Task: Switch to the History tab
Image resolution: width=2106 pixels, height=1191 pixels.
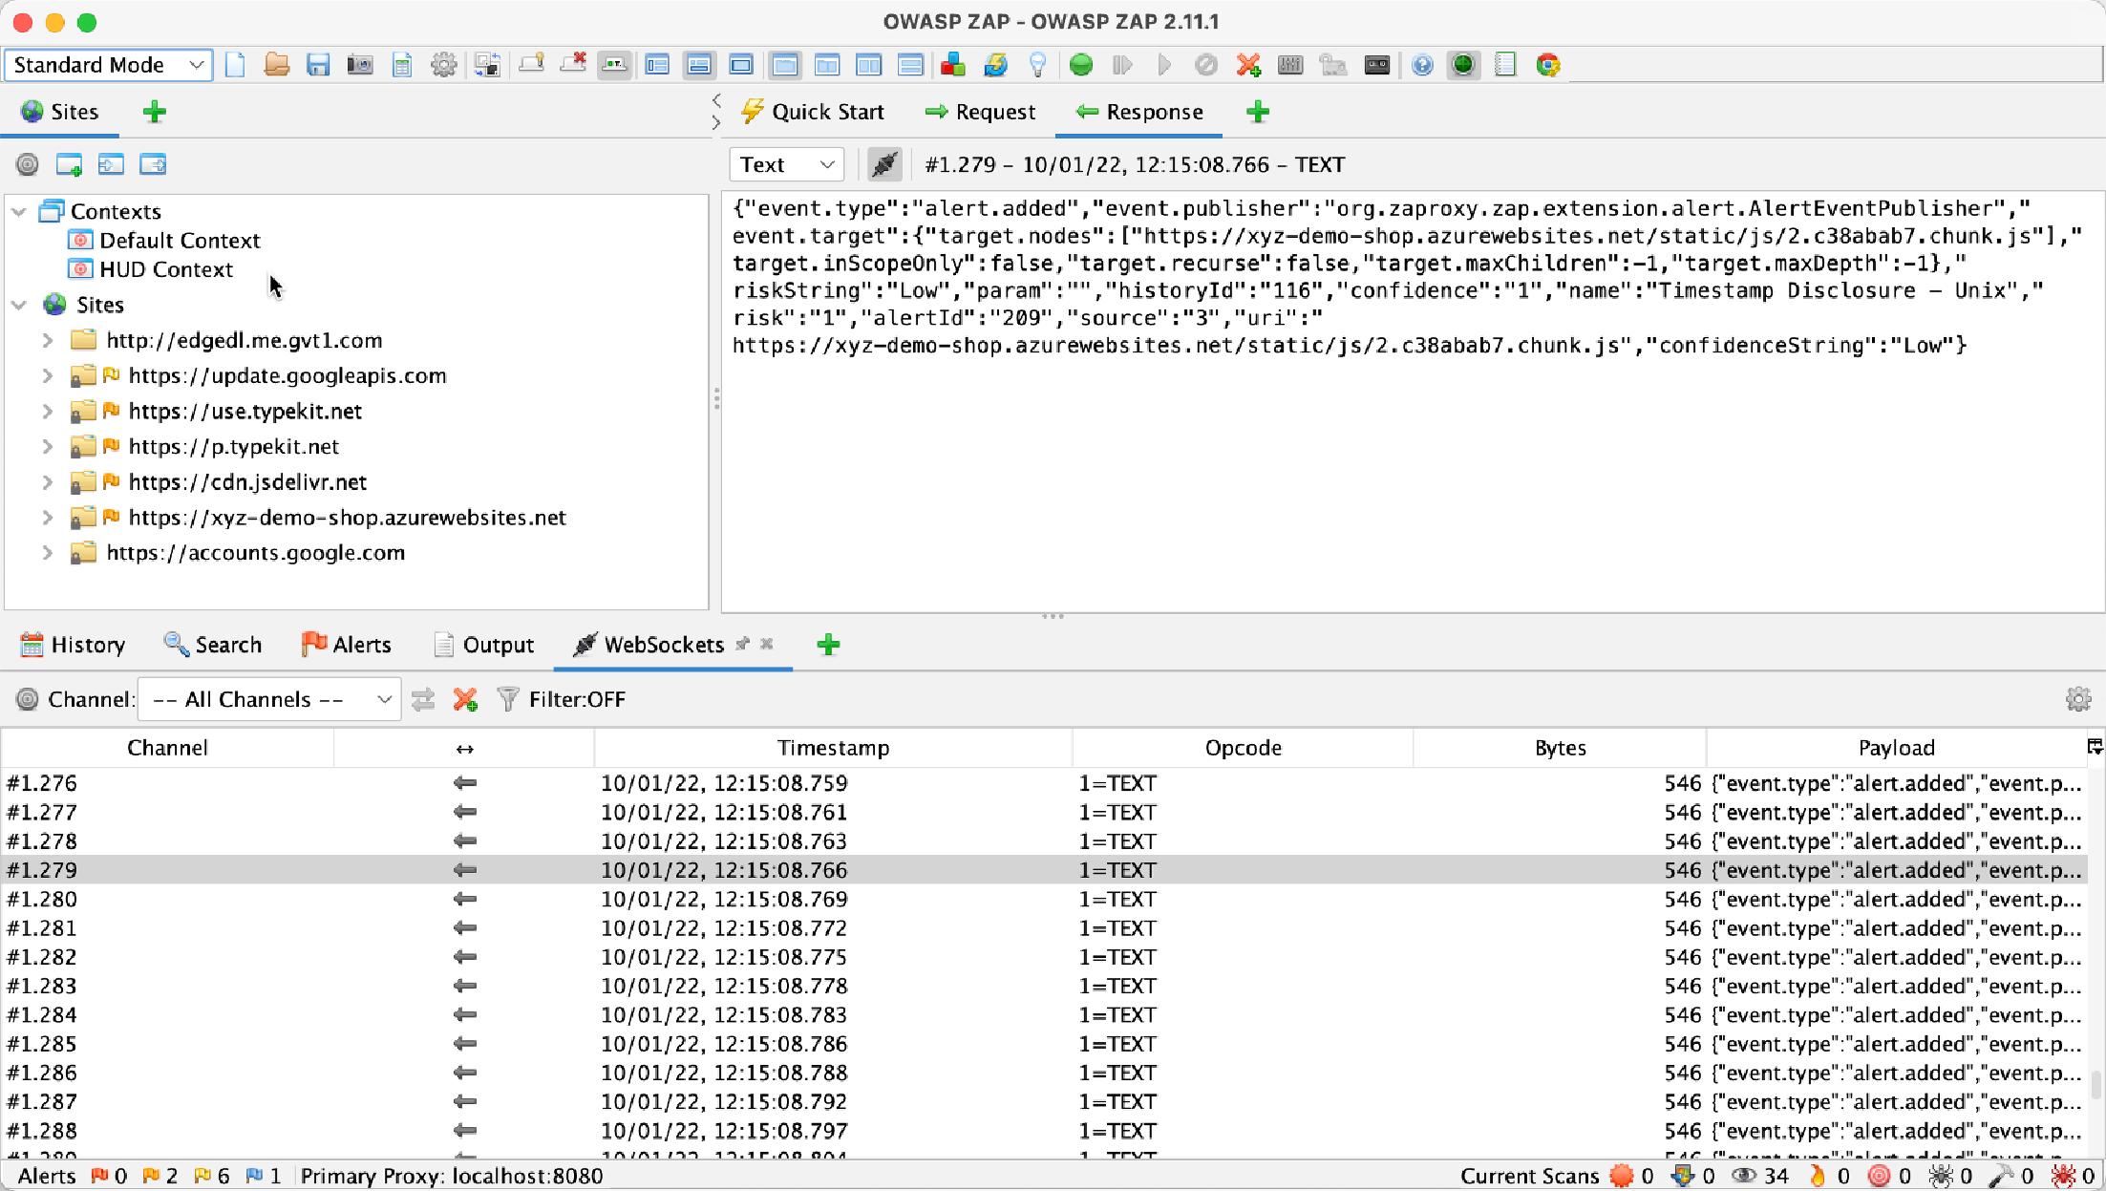Action: click(73, 645)
